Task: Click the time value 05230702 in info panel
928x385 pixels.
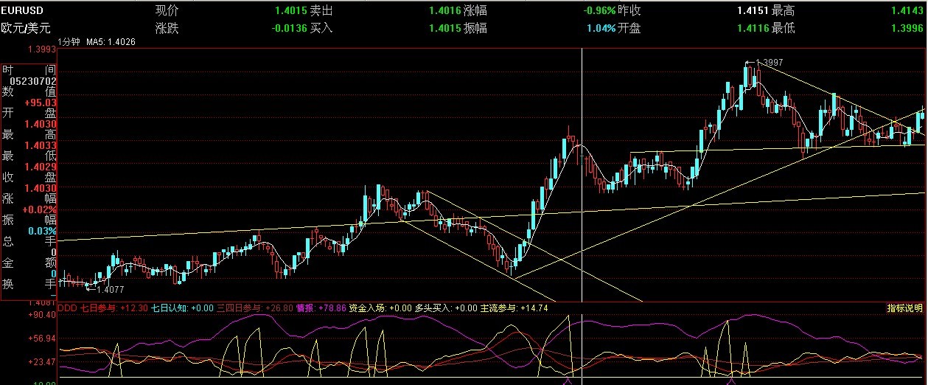Action: pyautogui.click(x=33, y=81)
